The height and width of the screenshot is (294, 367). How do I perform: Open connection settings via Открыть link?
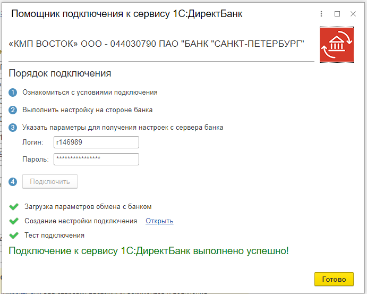159,221
